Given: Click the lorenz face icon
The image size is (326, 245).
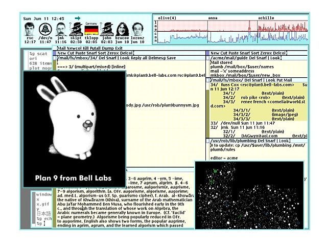Looking at the screenshot, I should pyautogui.click(x=137, y=29).
